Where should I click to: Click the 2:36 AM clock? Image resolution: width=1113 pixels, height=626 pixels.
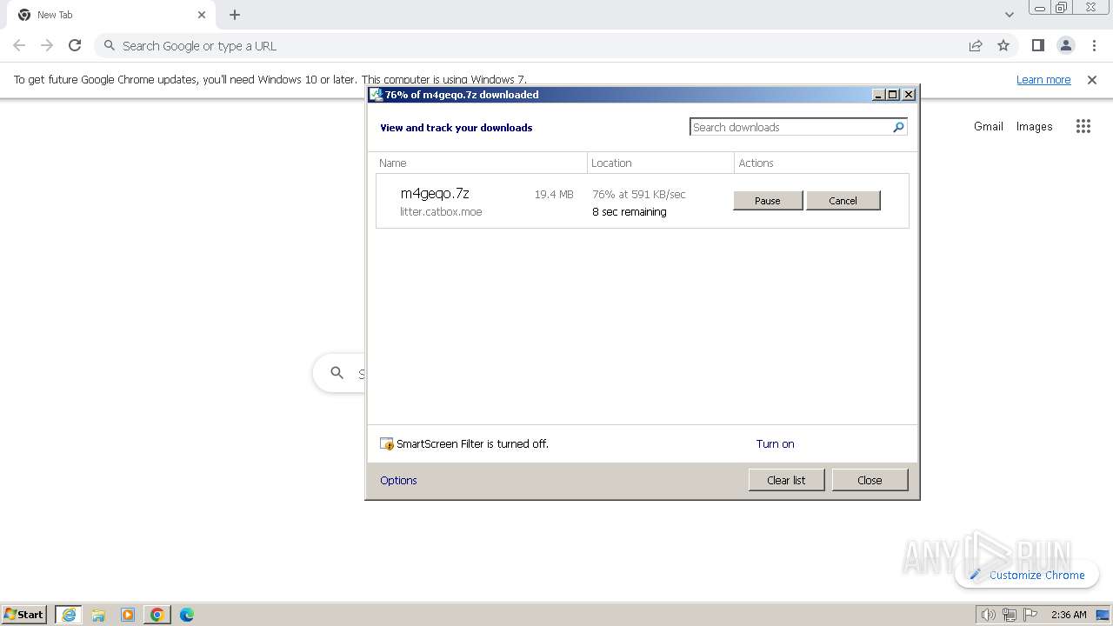click(x=1069, y=615)
